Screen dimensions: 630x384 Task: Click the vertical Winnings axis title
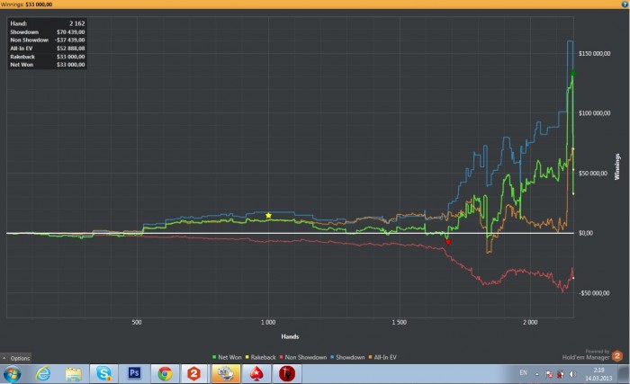tap(617, 166)
